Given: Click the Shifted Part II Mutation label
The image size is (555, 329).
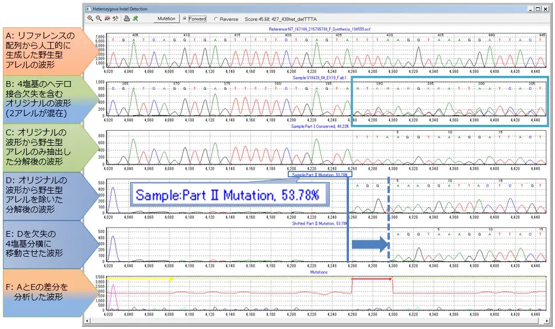Looking at the screenshot, I should (x=319, y=223).
